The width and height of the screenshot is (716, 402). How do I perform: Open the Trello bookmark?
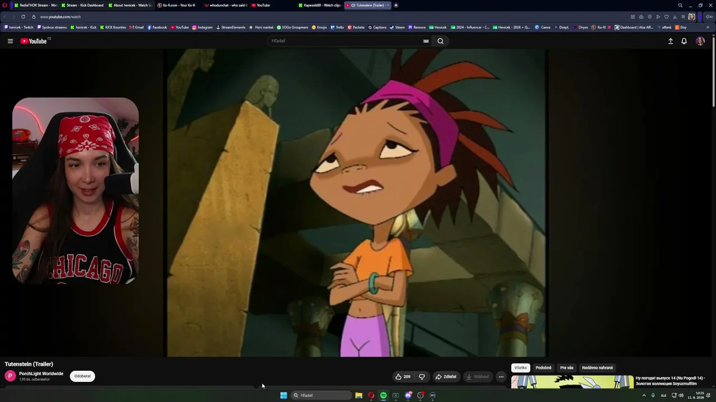[x=337, y=27]
